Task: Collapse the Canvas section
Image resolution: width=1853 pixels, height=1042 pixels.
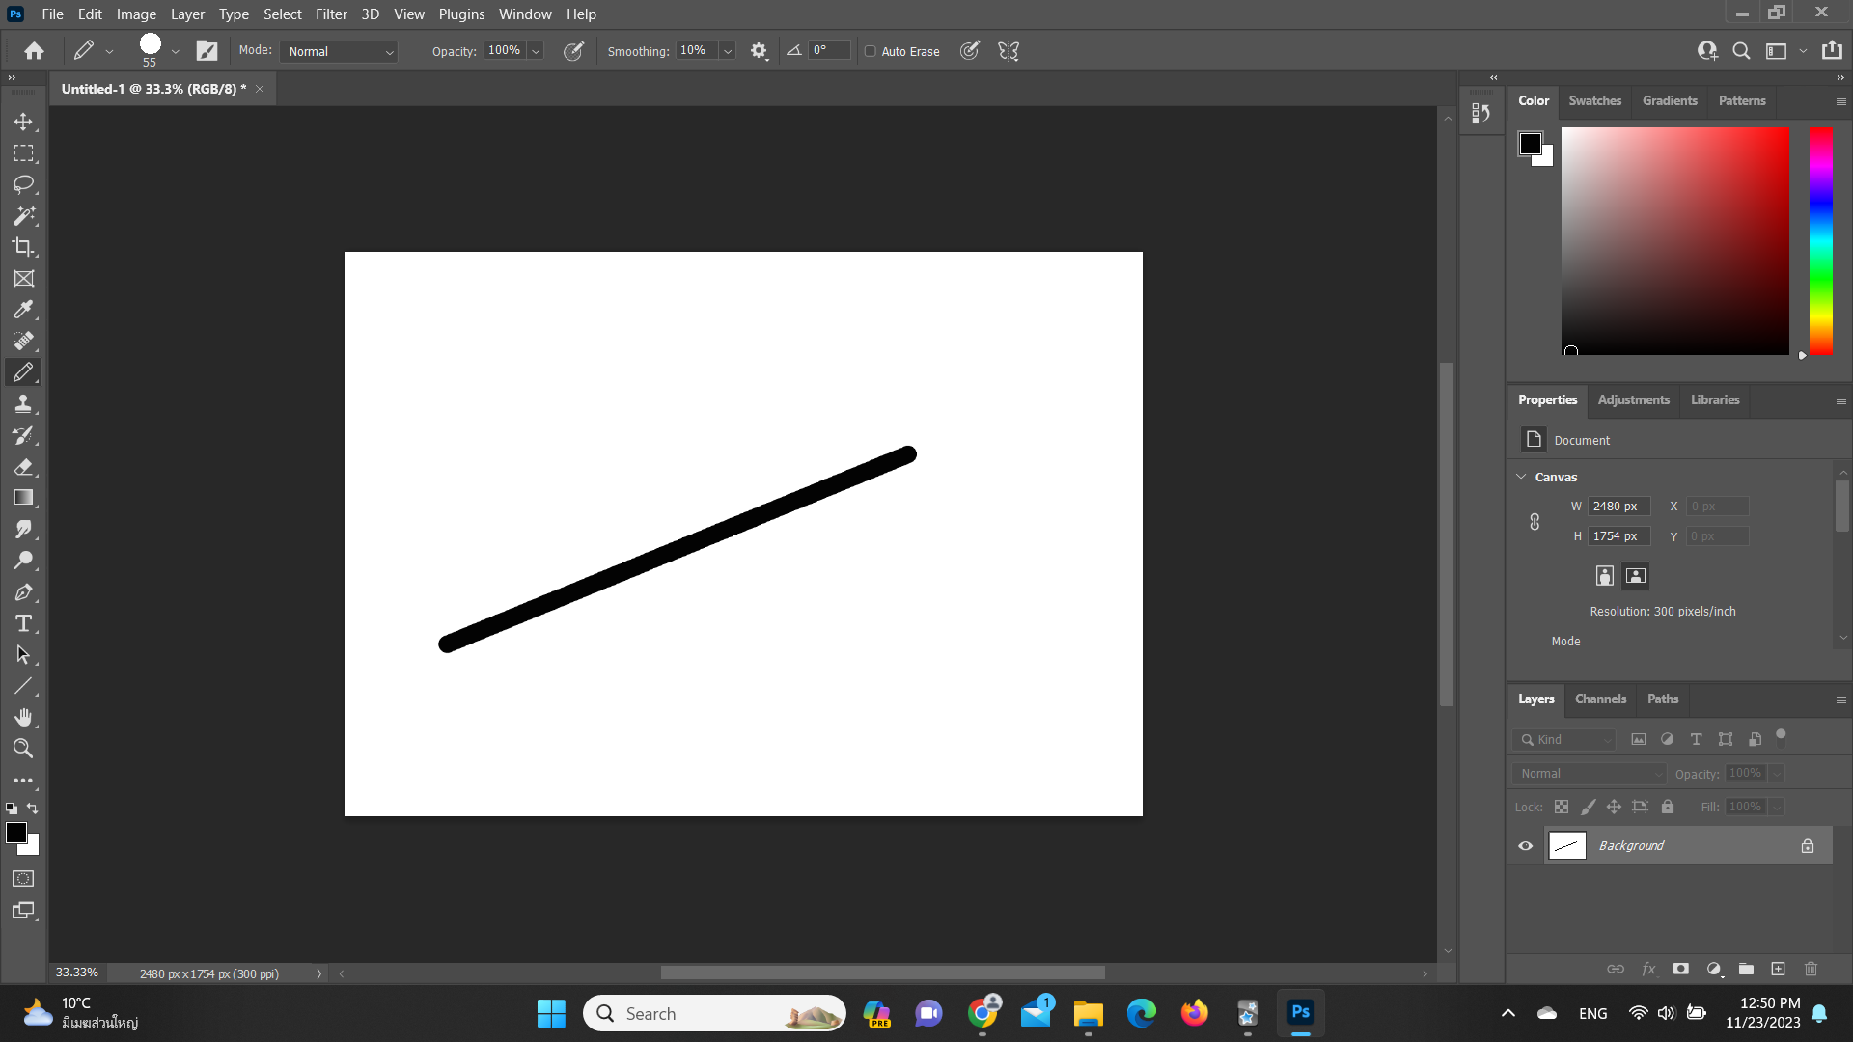Action: [x=1522, y=477]
